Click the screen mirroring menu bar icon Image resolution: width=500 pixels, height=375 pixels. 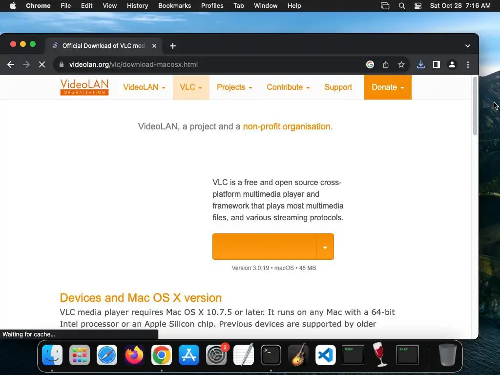click(x=385, y=6)
